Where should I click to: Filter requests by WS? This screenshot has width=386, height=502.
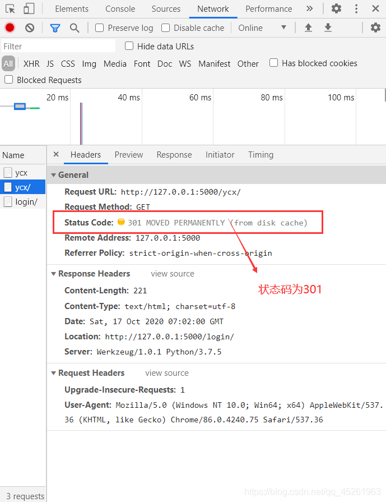(185, 64)
